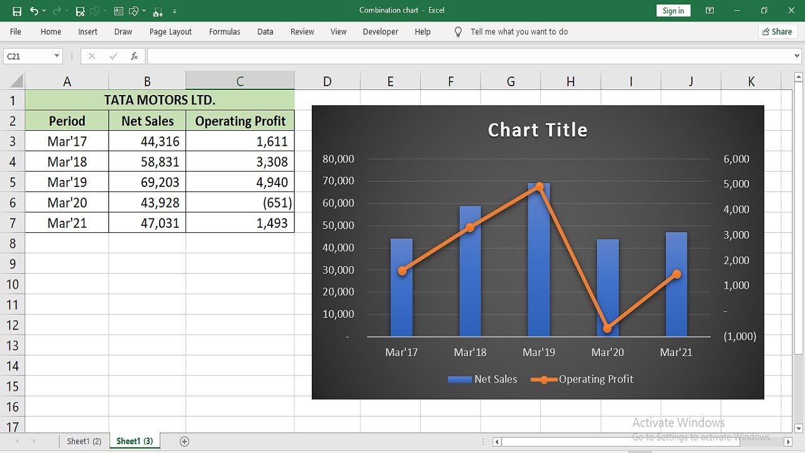Click the Save As icon with pencil
The image size is (805, 453).
80,11
